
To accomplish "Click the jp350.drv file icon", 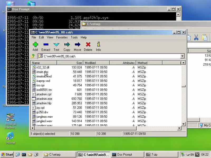I will [x=34, y=112].
